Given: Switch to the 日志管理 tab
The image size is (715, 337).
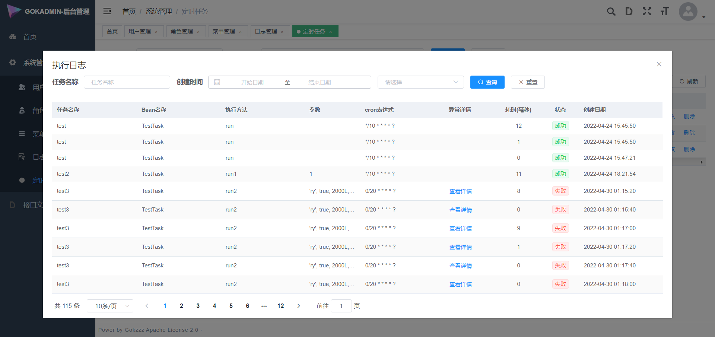Looking at the screenshot, I should (x=266, y=32).
